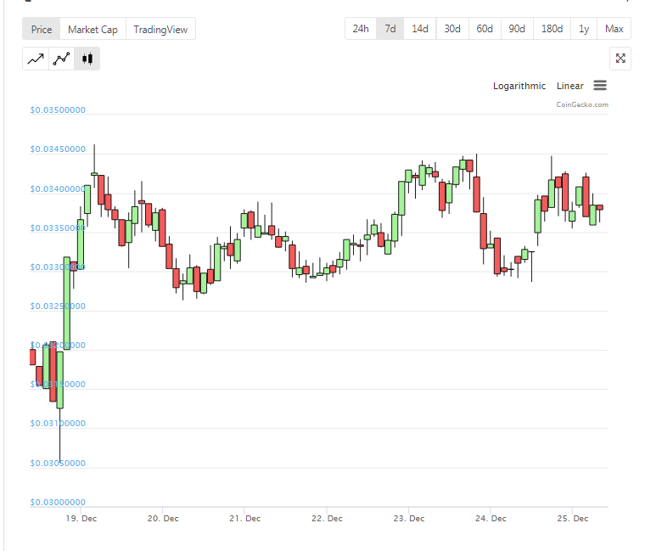Choose the 24h time range
The height and width of the screenshot is (551, 645).
click(x=361, y=29)
